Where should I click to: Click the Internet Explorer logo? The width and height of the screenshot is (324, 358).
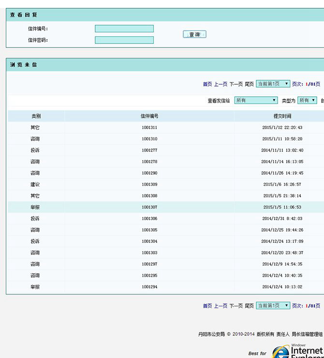coord(297,351)
